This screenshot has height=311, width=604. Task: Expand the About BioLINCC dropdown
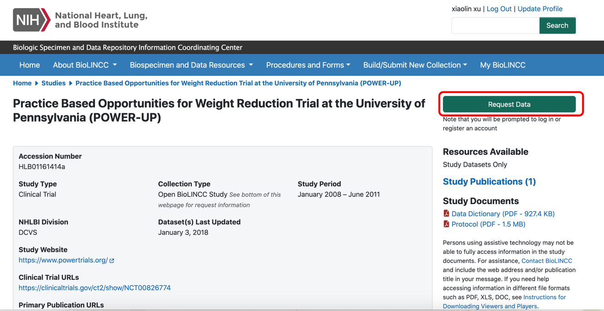[x=85, y=65]
